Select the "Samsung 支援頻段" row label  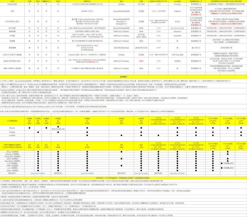click(x=12, y=154)
